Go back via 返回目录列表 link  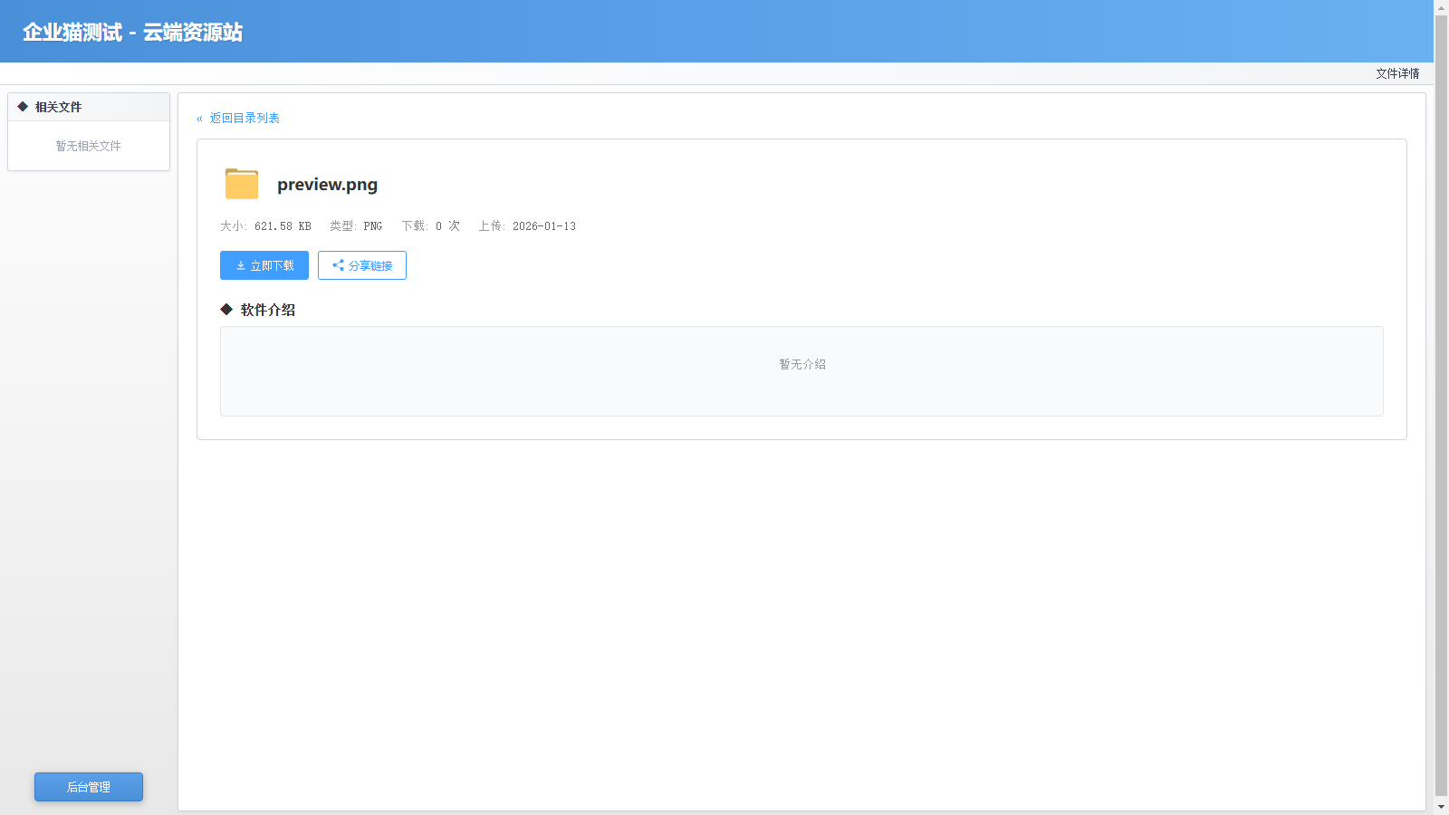click(244, 118)
